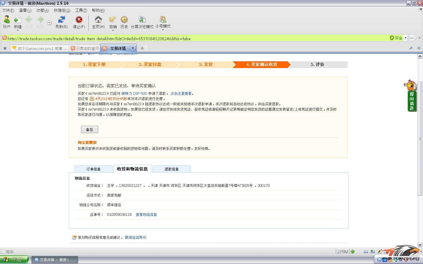Open the dropdown arrow under 小号模式
The width and height of the screenshot is (423, 264).
163,30
